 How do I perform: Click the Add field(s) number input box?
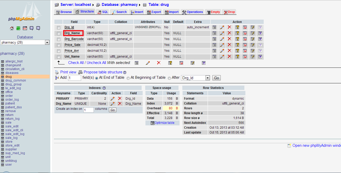pos(75,78)
